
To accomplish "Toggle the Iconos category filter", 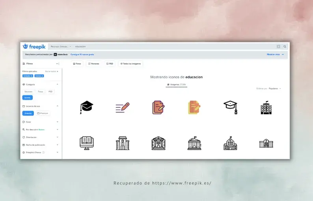I will [x=27, y=98].
